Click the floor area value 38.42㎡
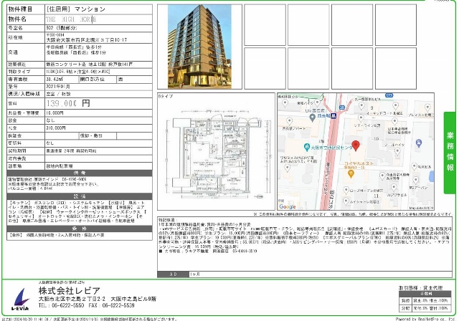The height and width of the screenshot is (321, 459). 55,80
